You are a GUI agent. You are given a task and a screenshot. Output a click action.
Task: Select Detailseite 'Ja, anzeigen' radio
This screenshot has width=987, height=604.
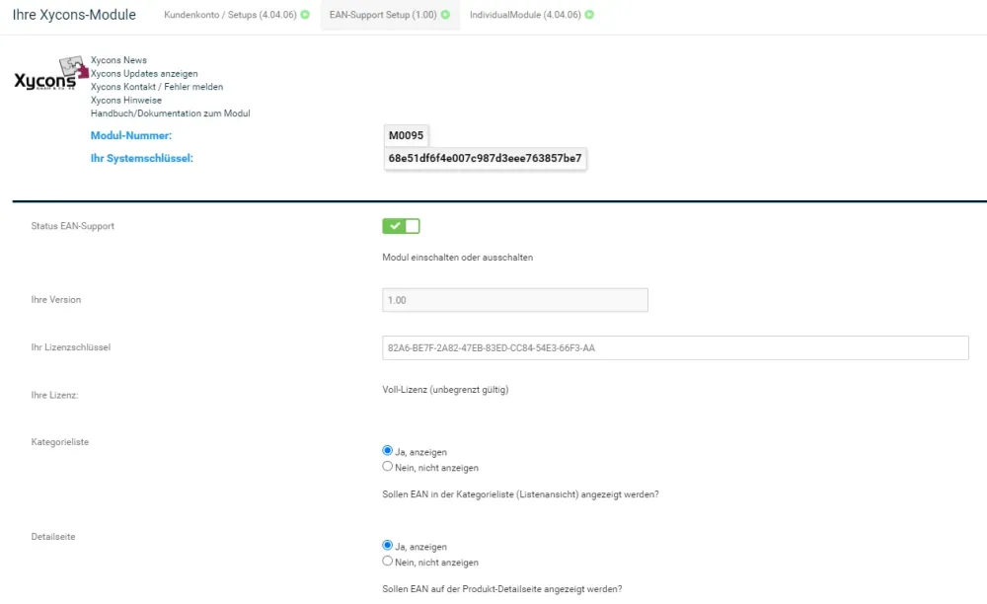pos(387,545)
